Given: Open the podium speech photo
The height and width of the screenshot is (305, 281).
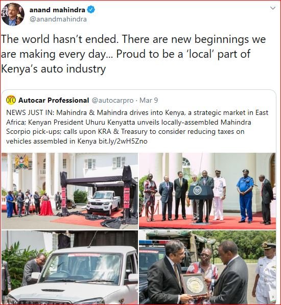Looking at the screenshot, I should (207, 191).
